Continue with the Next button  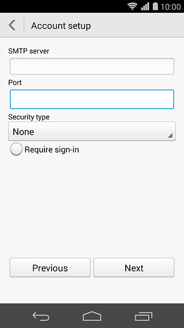click(134, 268)
